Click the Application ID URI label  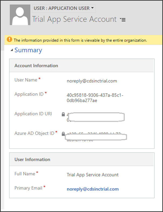point(33,114)
